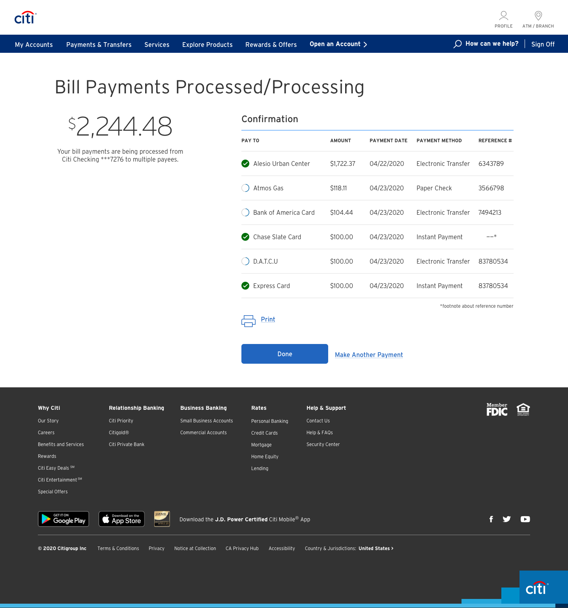Click the Equal Housing Opportunity icon
Image resolution: width=568 pixels, height=608 pixels.
coord(523,409)
